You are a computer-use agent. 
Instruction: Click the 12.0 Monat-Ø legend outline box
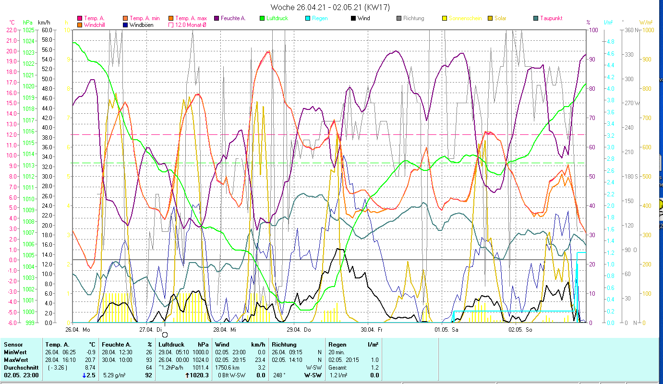[171, 24]
